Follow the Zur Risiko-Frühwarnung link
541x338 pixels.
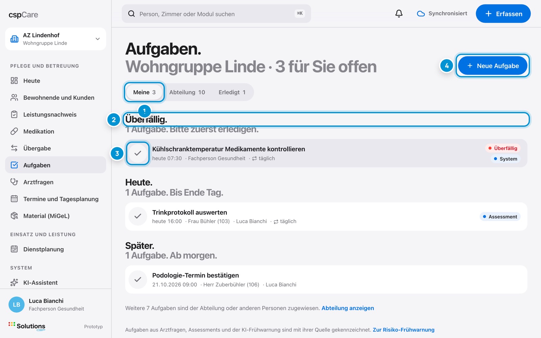[x=403, y=330]
